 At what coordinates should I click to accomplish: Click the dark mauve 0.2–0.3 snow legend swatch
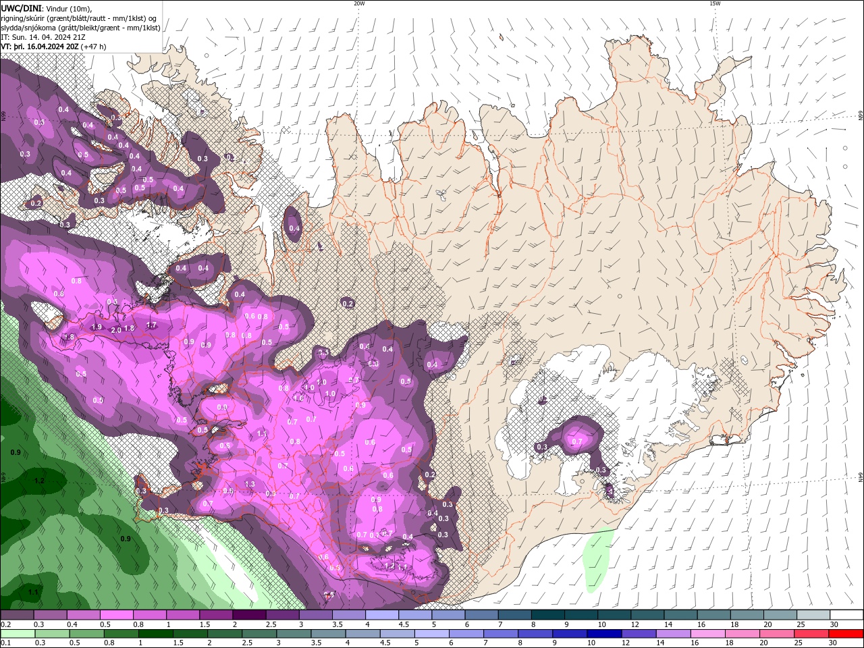click(18, 615)
